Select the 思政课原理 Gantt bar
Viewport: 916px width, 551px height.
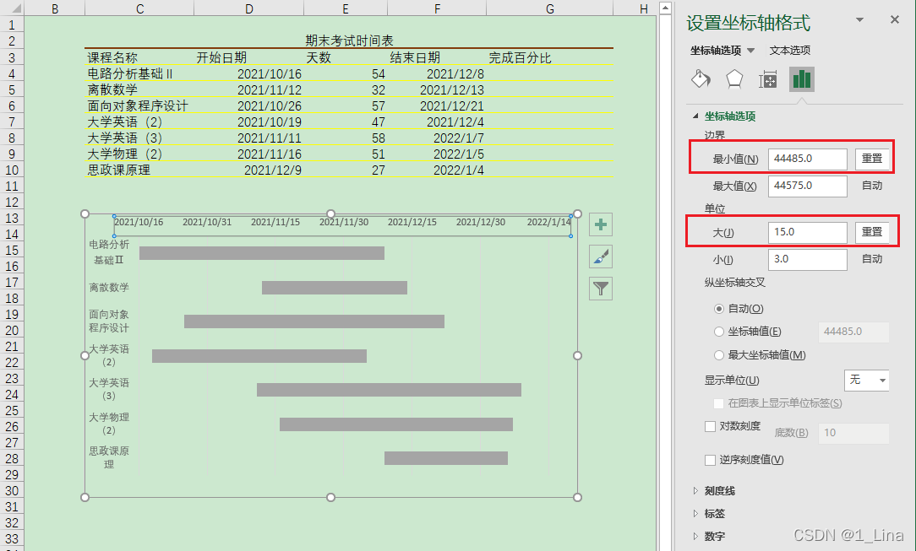445,458
